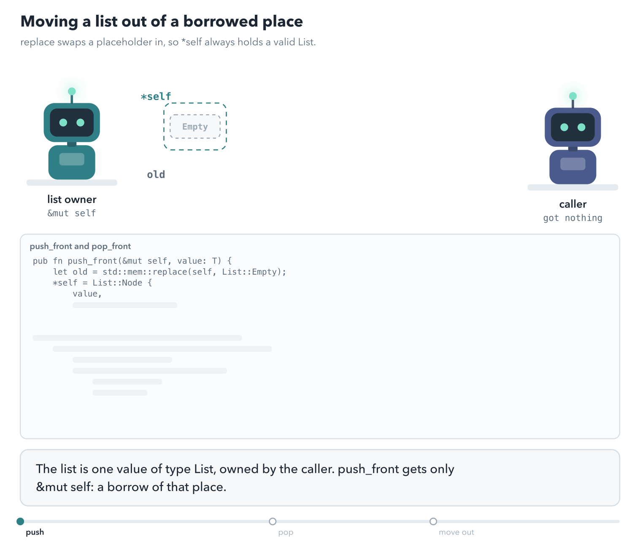Click the push step label
640x548 pixels.
click(35, 532)
